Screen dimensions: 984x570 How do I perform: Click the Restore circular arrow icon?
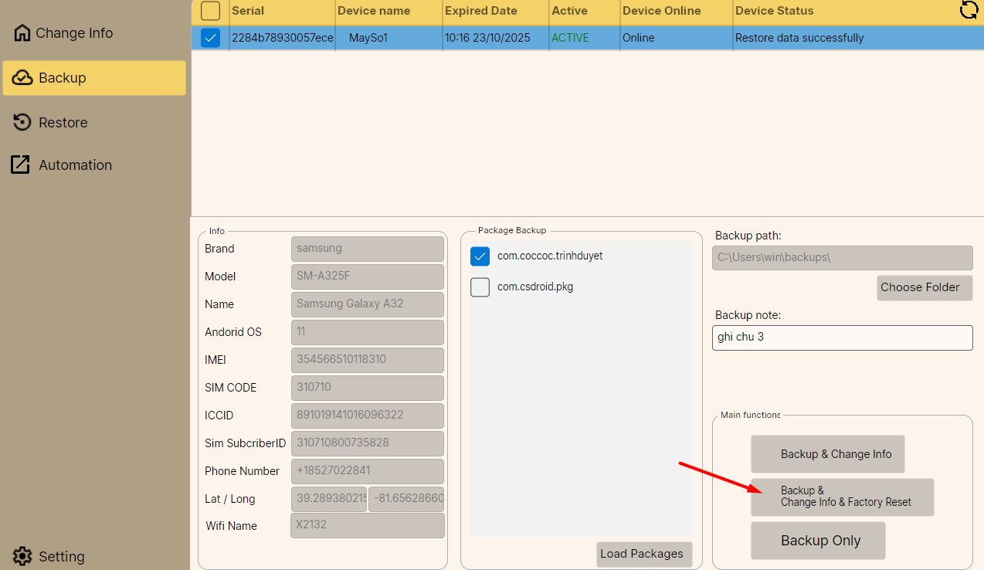23,122
